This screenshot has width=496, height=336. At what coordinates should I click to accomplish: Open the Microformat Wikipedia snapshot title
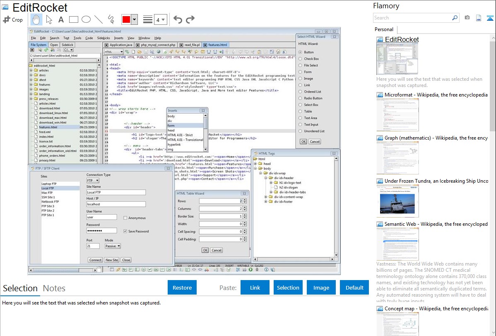click(436, 95)
